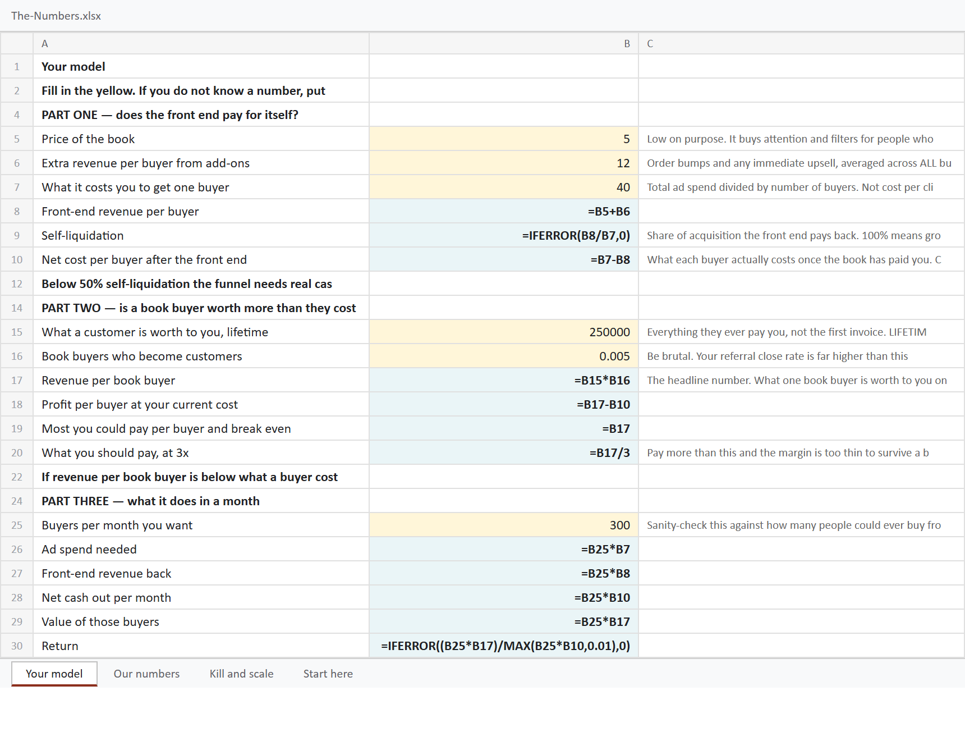This screenshot has width=965, height=741.
Task: Click the 'PART ONE' heading cell
Action: (x=201, y=115)
